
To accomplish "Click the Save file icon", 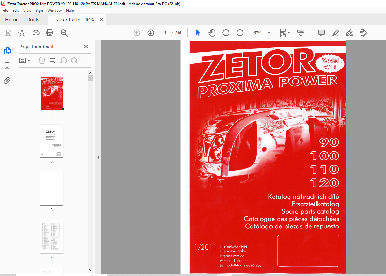I will click(8, 33).
